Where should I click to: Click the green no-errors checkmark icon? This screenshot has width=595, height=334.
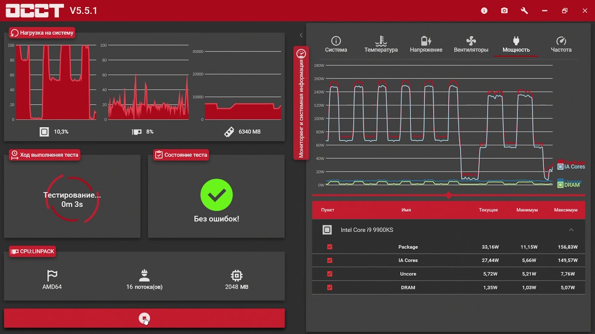coord(216,195)
